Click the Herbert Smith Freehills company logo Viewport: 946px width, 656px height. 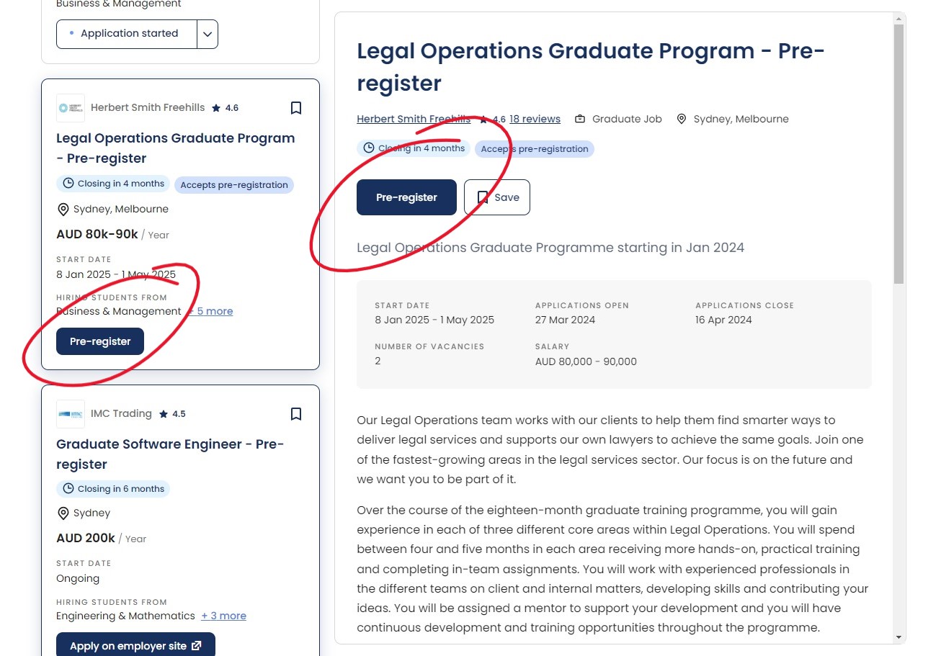click(x=70, y=108)
